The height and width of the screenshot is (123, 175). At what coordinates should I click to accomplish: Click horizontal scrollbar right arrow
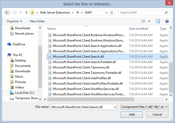[166, 99]
